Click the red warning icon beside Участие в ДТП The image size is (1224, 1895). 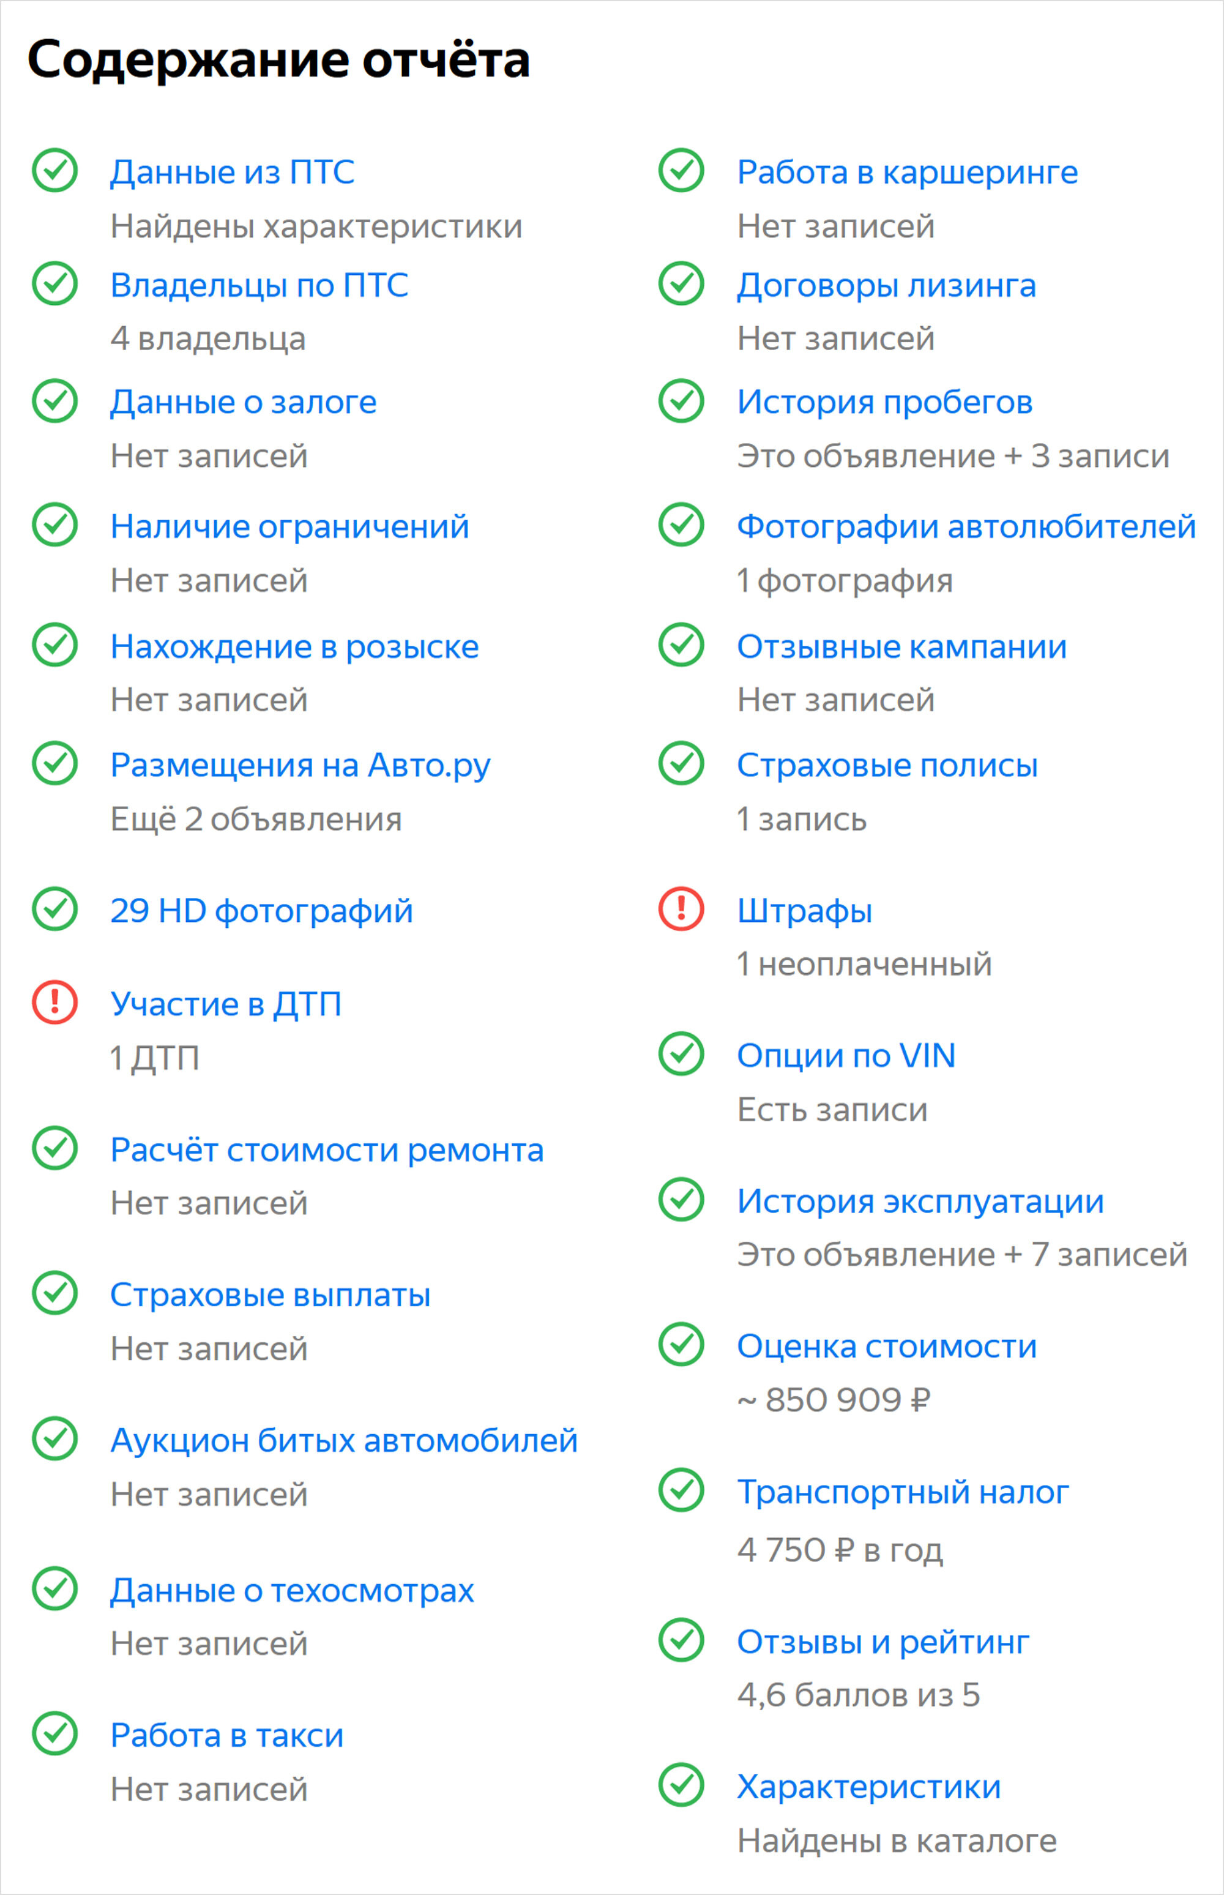point(55,1003)
